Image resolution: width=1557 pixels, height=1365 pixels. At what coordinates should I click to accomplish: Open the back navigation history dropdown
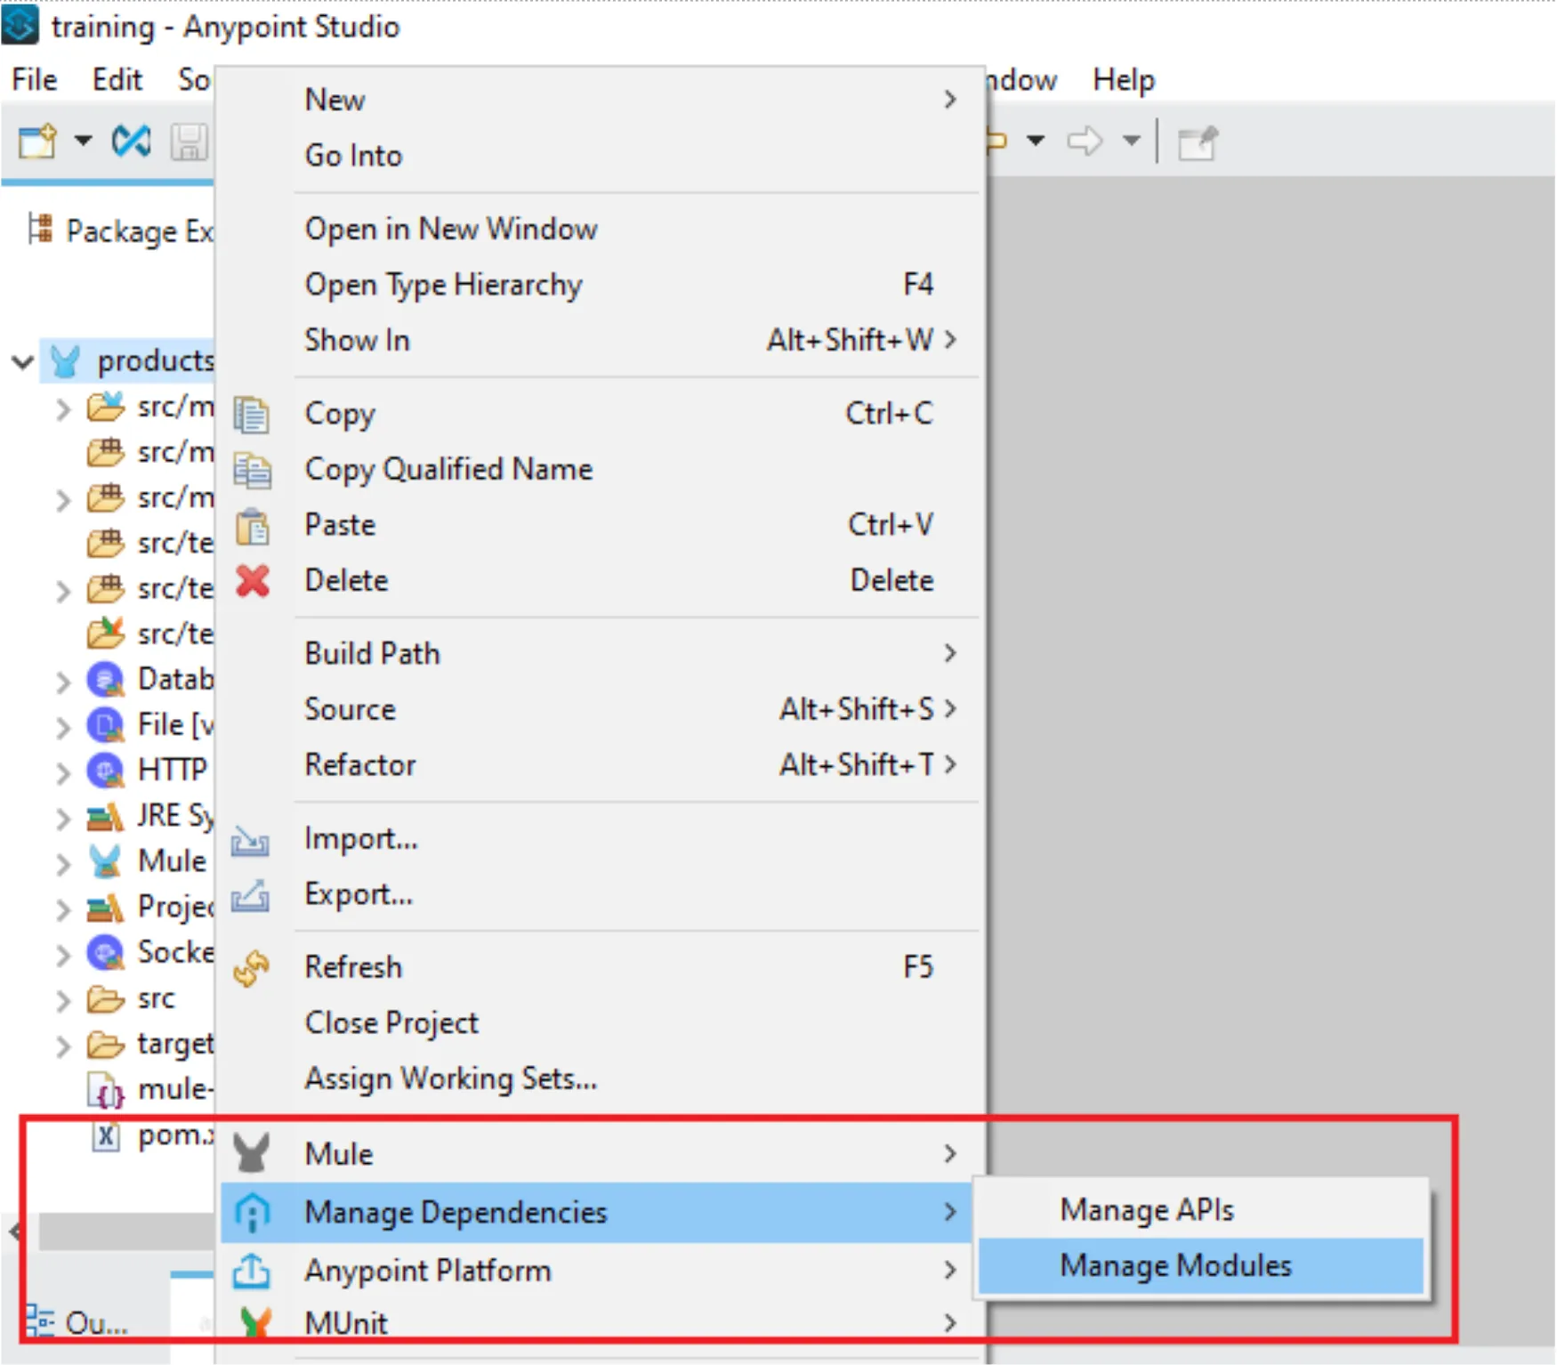point(1036,141)
